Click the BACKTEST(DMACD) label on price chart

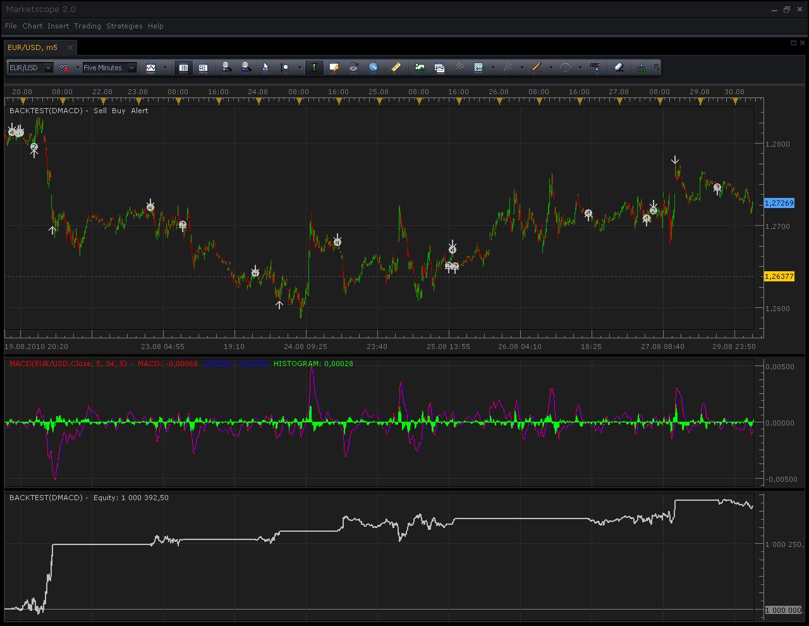coord(46,111)
